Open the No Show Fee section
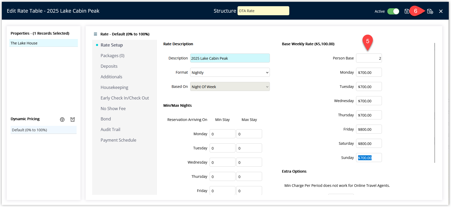The height and width of the screenshot is (207, 451). coord(113,109)
